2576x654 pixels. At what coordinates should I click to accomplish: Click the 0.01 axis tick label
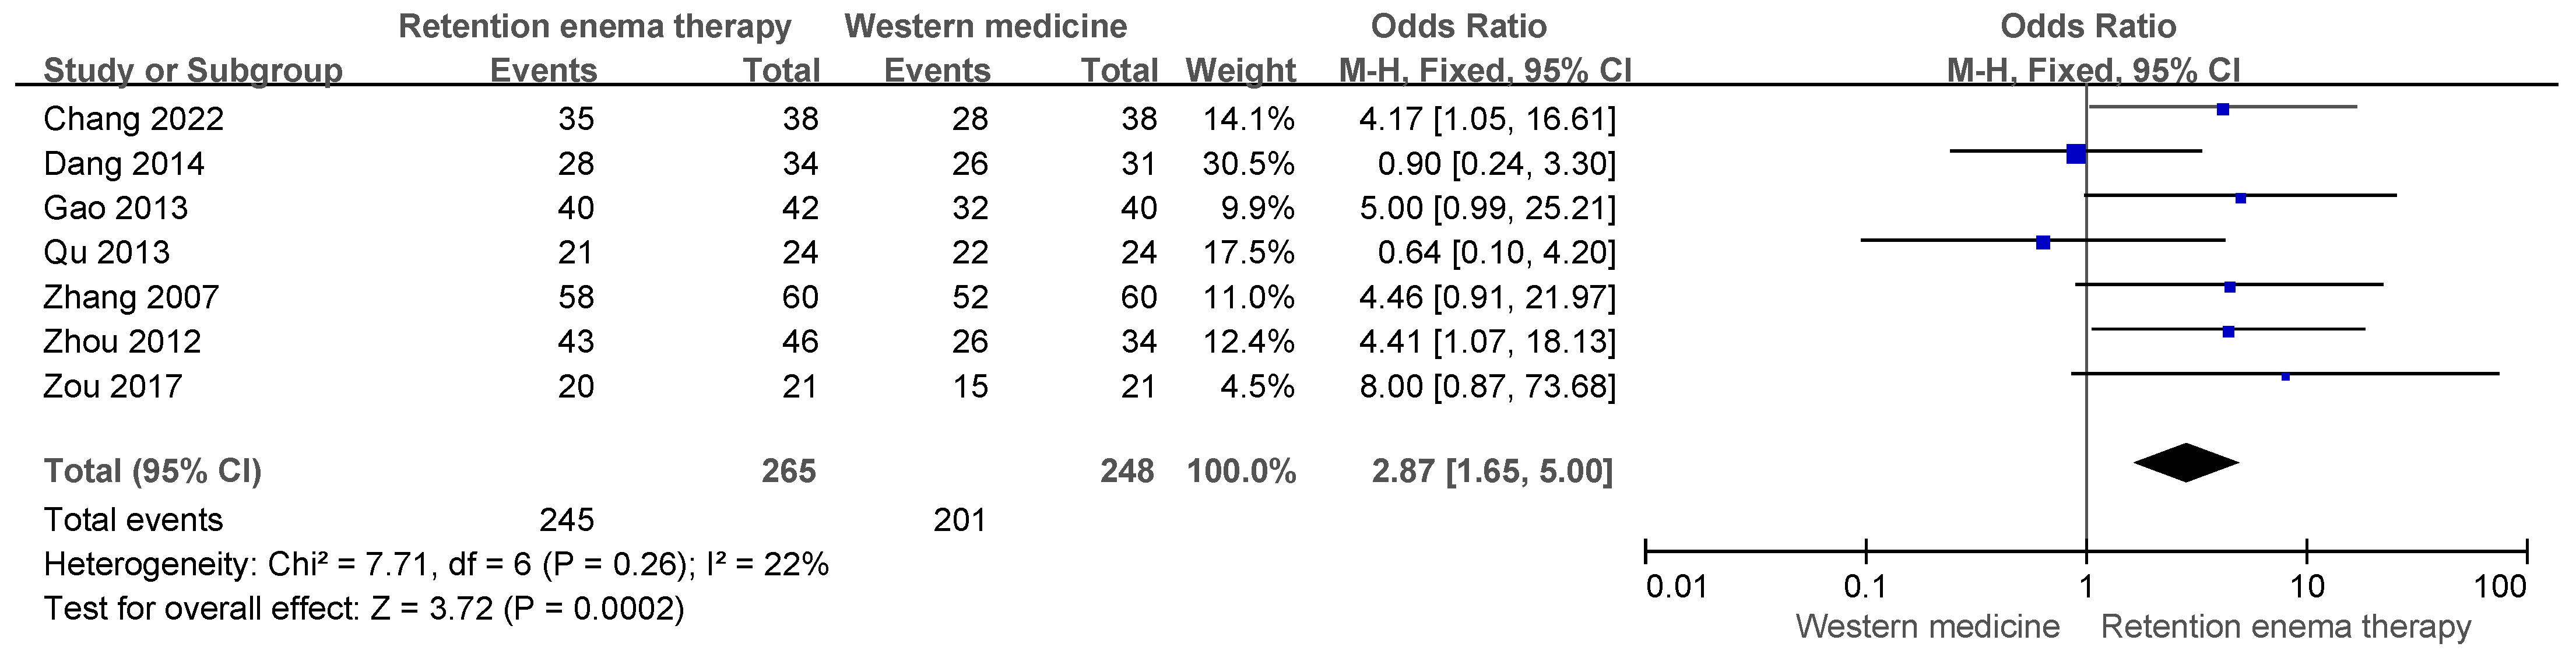1676,586
